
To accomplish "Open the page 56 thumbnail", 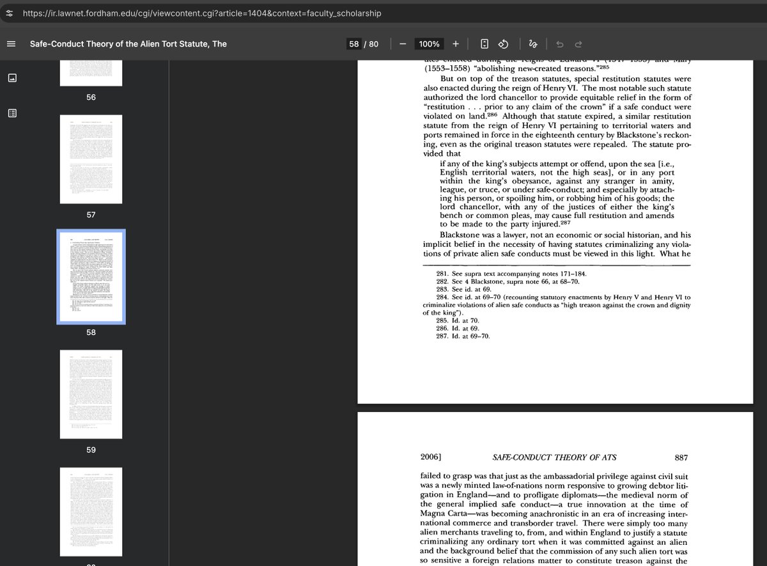I will tap(91, 73).
